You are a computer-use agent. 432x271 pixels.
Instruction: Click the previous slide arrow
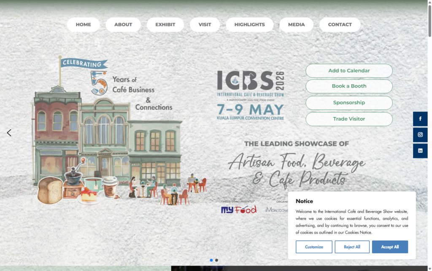[9, 133]
